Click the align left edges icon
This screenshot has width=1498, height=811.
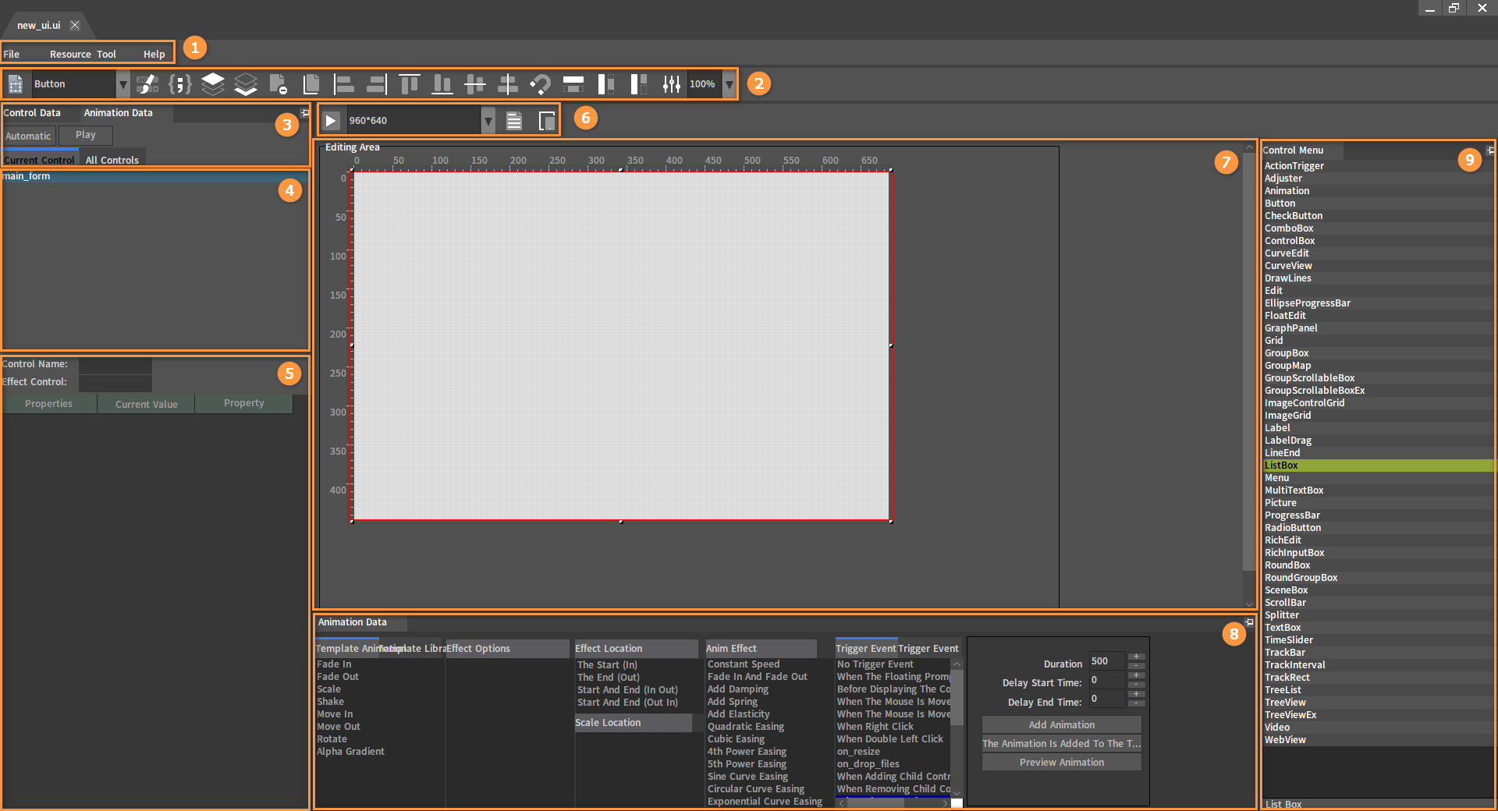[344, 84]
